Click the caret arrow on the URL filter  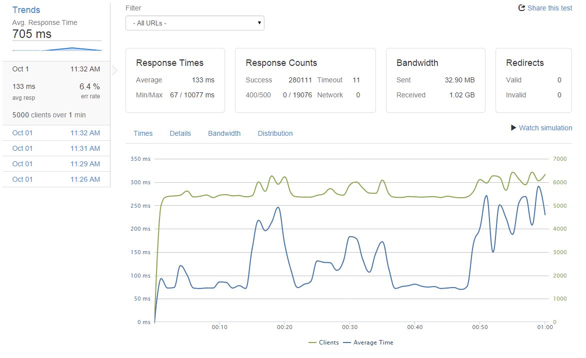[259, 23]
